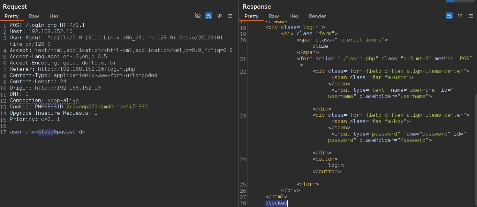Viewport: 477px width, 207px height.
Task: Click the highlighted 'blocked' text in Response
Action: (x=276, y=203)
